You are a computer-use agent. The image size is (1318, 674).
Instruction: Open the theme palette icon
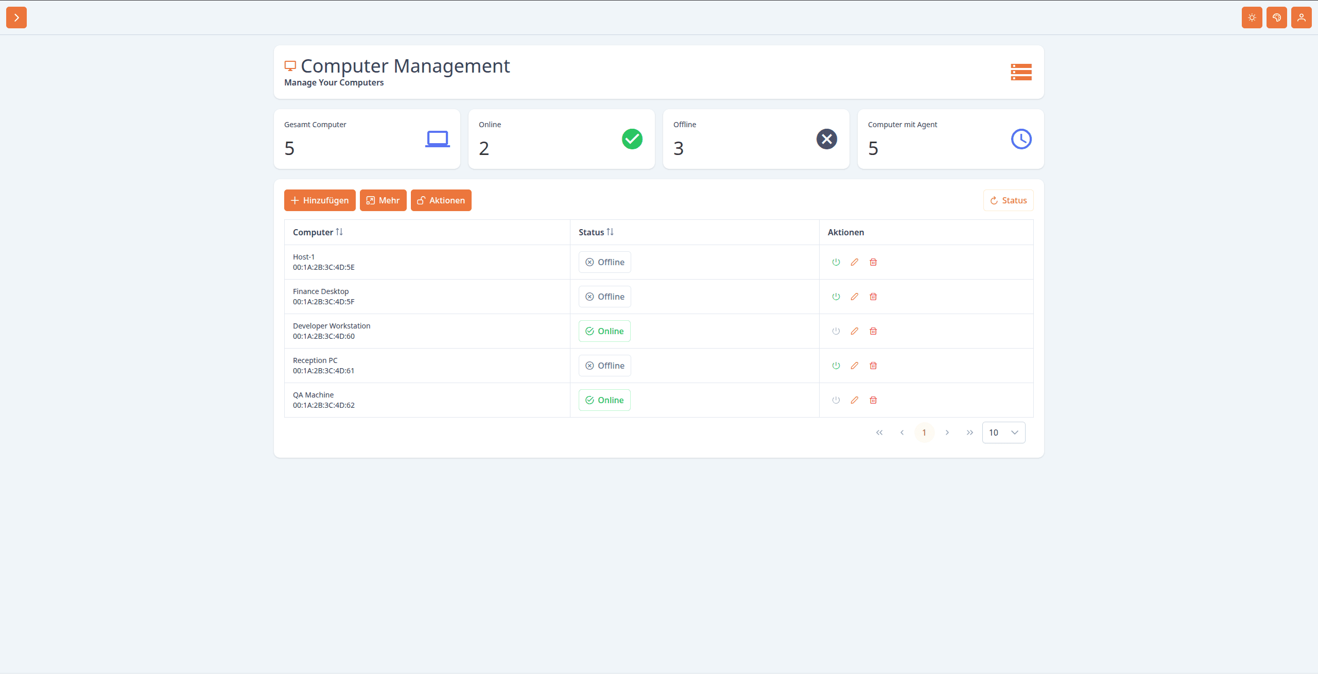click(1277, 18)
